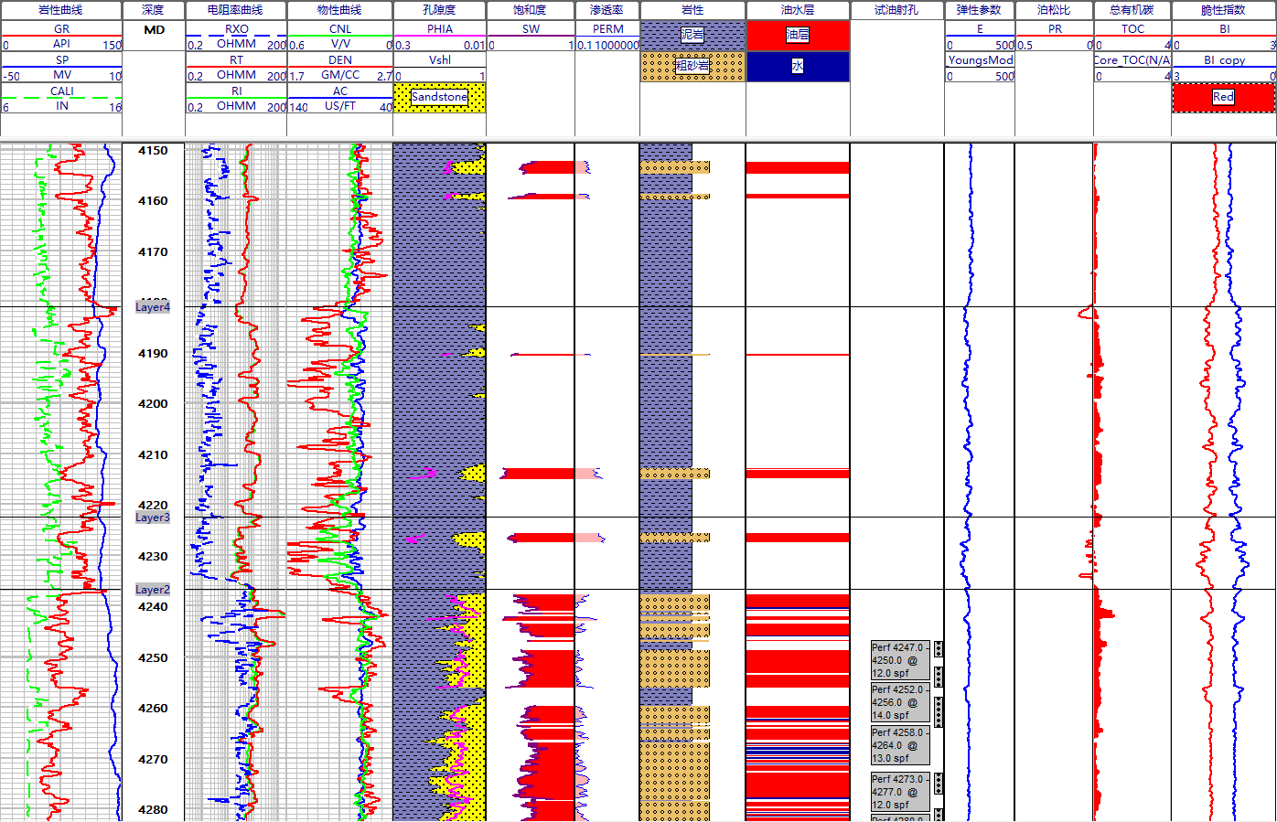Open the 电阻率曲线 track header

coord(235,10)
